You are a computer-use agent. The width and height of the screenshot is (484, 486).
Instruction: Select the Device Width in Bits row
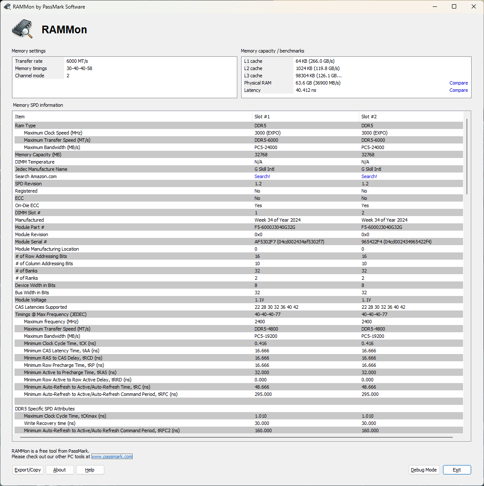coord(239,285)
